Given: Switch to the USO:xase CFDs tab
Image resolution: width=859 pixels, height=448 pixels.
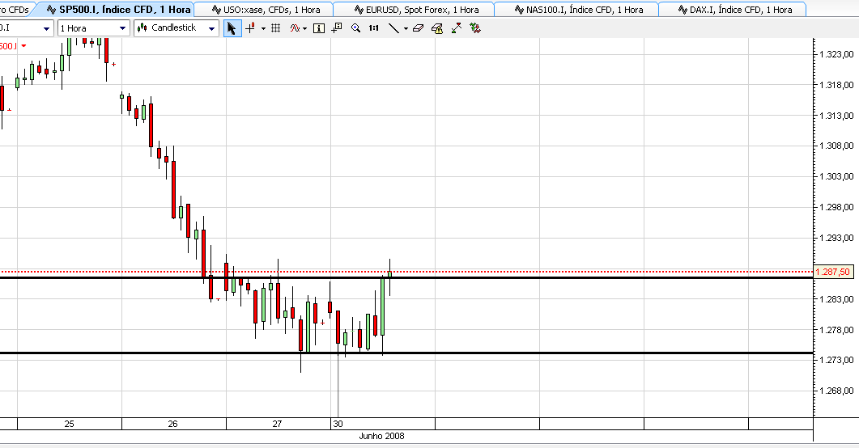Looking at the screenshot, I should click(x=266, y=9).
